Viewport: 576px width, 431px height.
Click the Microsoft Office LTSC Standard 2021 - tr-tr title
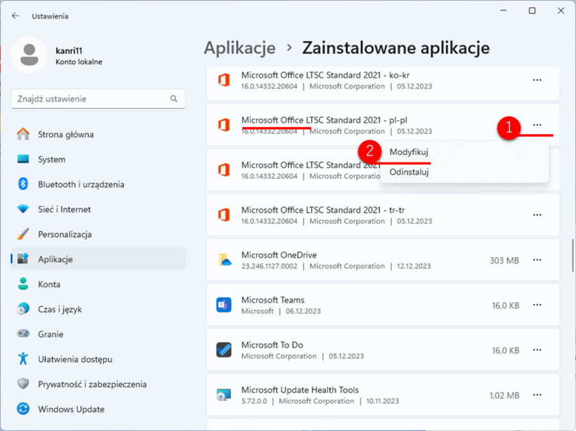tap(323, 210)
